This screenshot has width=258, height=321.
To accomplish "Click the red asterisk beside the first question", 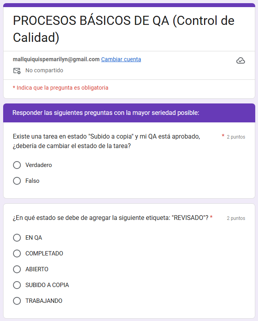I will tap(223, 136).
